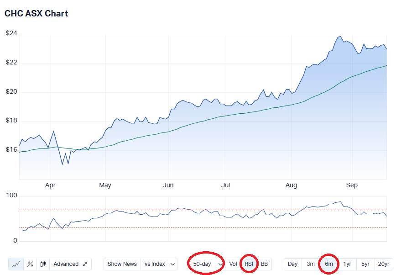Switch to the 3m time range
The height and width of the screenshot is (275, 396).
tap(310, 264)
